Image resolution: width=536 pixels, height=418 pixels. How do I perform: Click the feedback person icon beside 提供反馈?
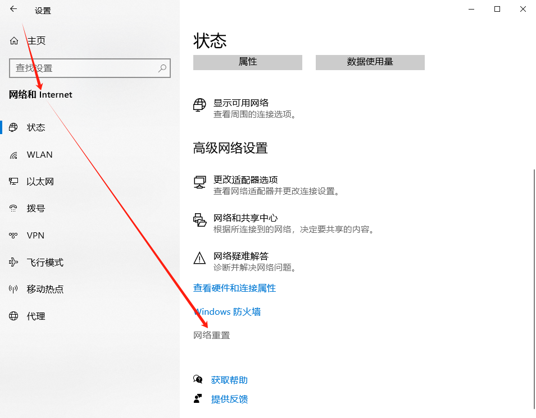(198, 398)
